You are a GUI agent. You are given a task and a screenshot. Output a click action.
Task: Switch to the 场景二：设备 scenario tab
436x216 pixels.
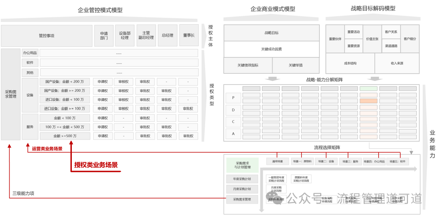click(x=326, y=161)
